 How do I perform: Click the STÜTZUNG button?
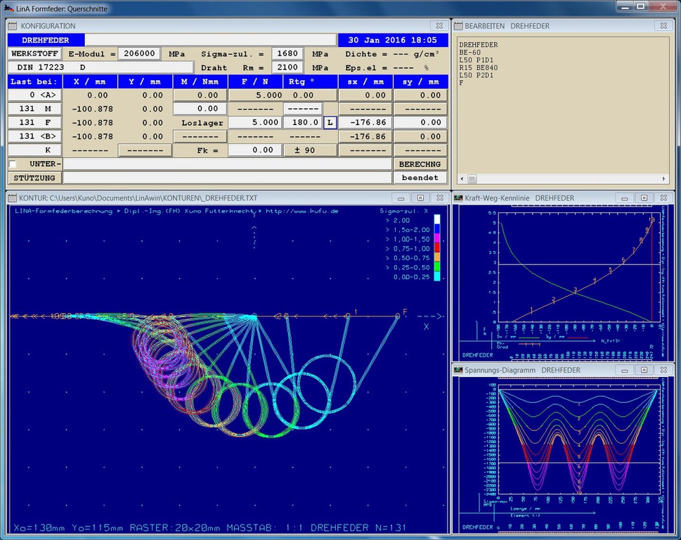[35, 178]
